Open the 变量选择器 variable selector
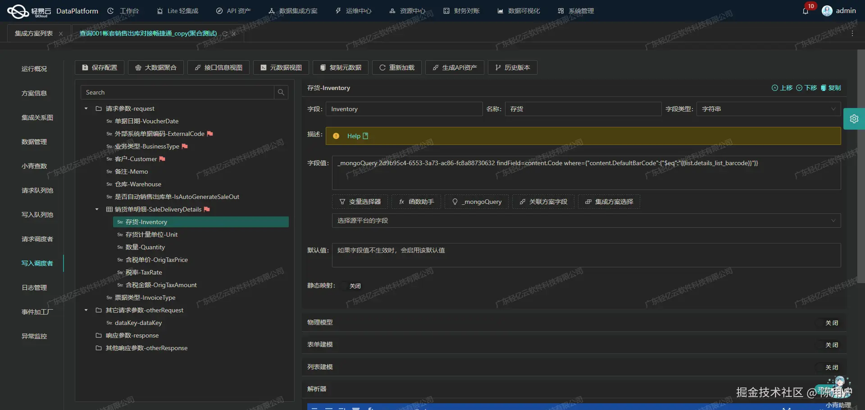The image size is (865, 410). coord(360,202)
